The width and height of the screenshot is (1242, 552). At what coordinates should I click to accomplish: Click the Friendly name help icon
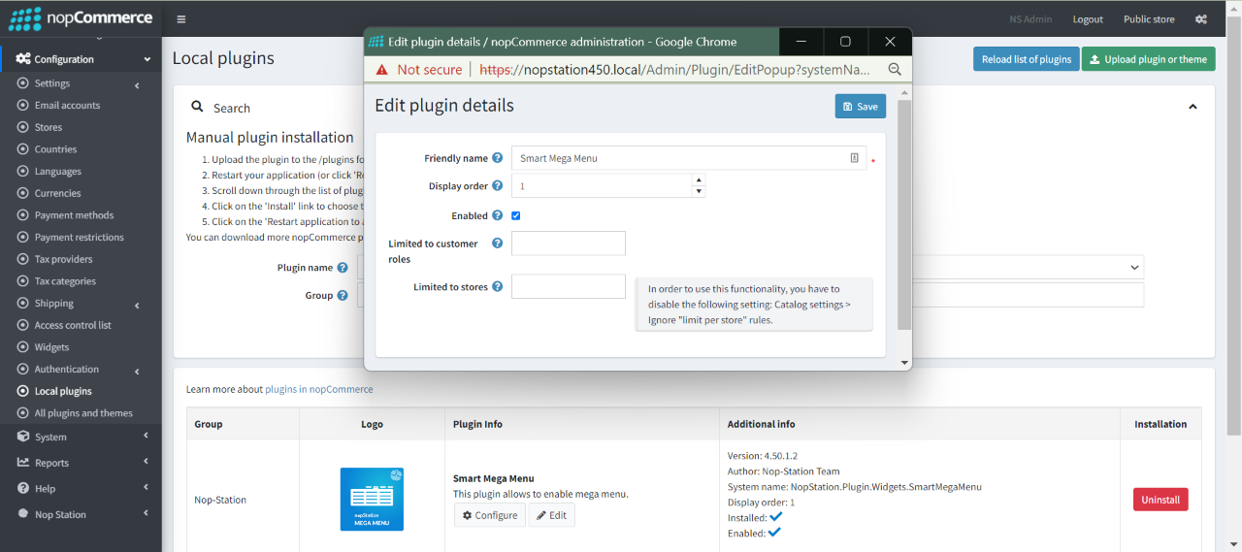pyautogui.click(x=497, y=158)
